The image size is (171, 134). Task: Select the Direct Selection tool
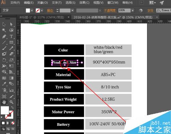(x=11, y=24)
